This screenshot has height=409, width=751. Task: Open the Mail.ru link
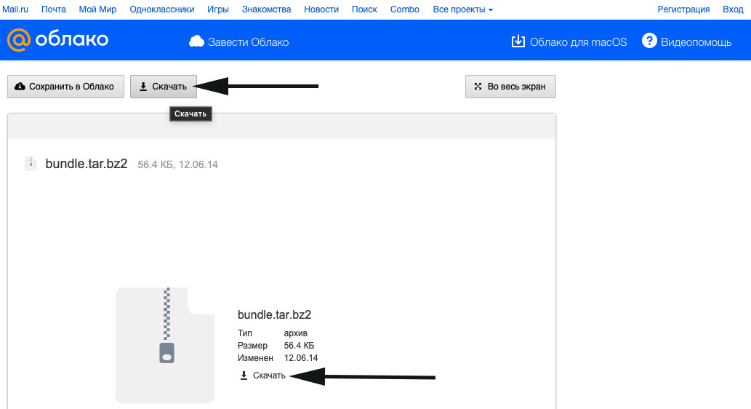(x=15, y=9)
